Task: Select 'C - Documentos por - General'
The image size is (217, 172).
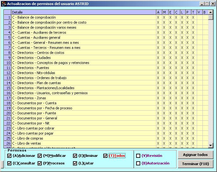Action: pyautogui.click(x=84, y=118)
